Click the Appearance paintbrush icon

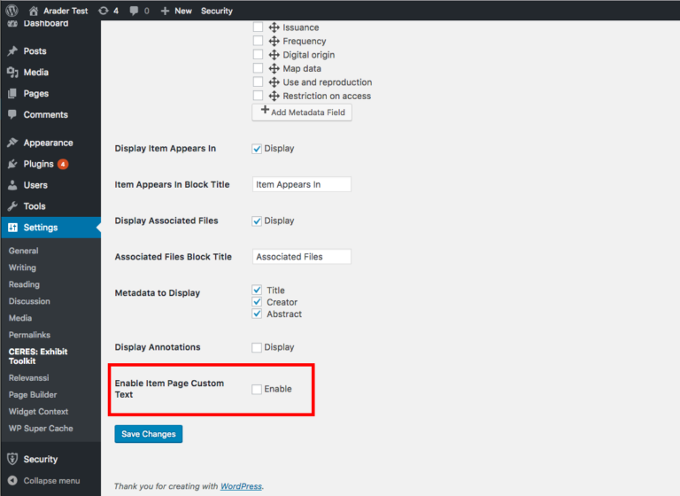coord(12,143)
